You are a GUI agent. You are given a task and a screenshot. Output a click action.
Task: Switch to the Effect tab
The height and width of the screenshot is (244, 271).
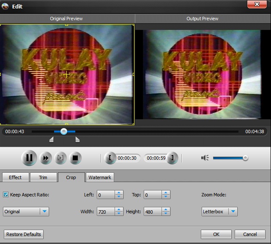coord(15,177)
